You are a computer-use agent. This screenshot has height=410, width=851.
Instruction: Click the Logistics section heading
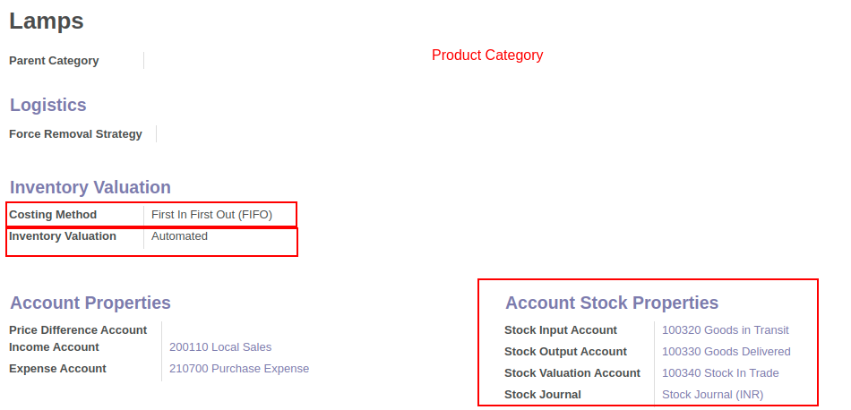coord(48,105)
